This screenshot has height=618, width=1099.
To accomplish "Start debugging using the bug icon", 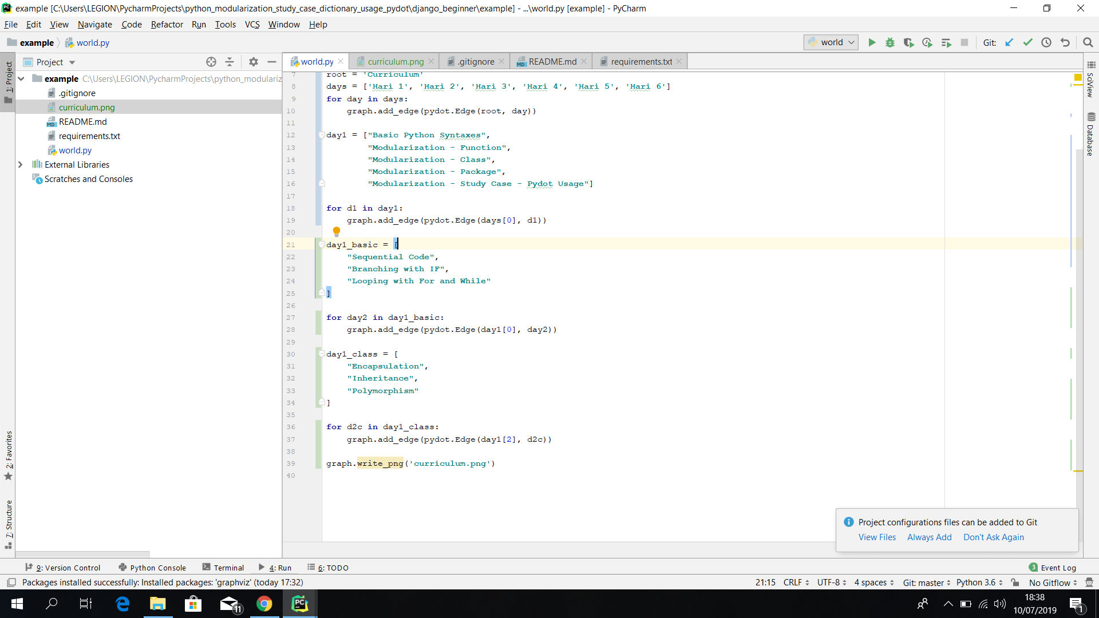I will [890, 42].
